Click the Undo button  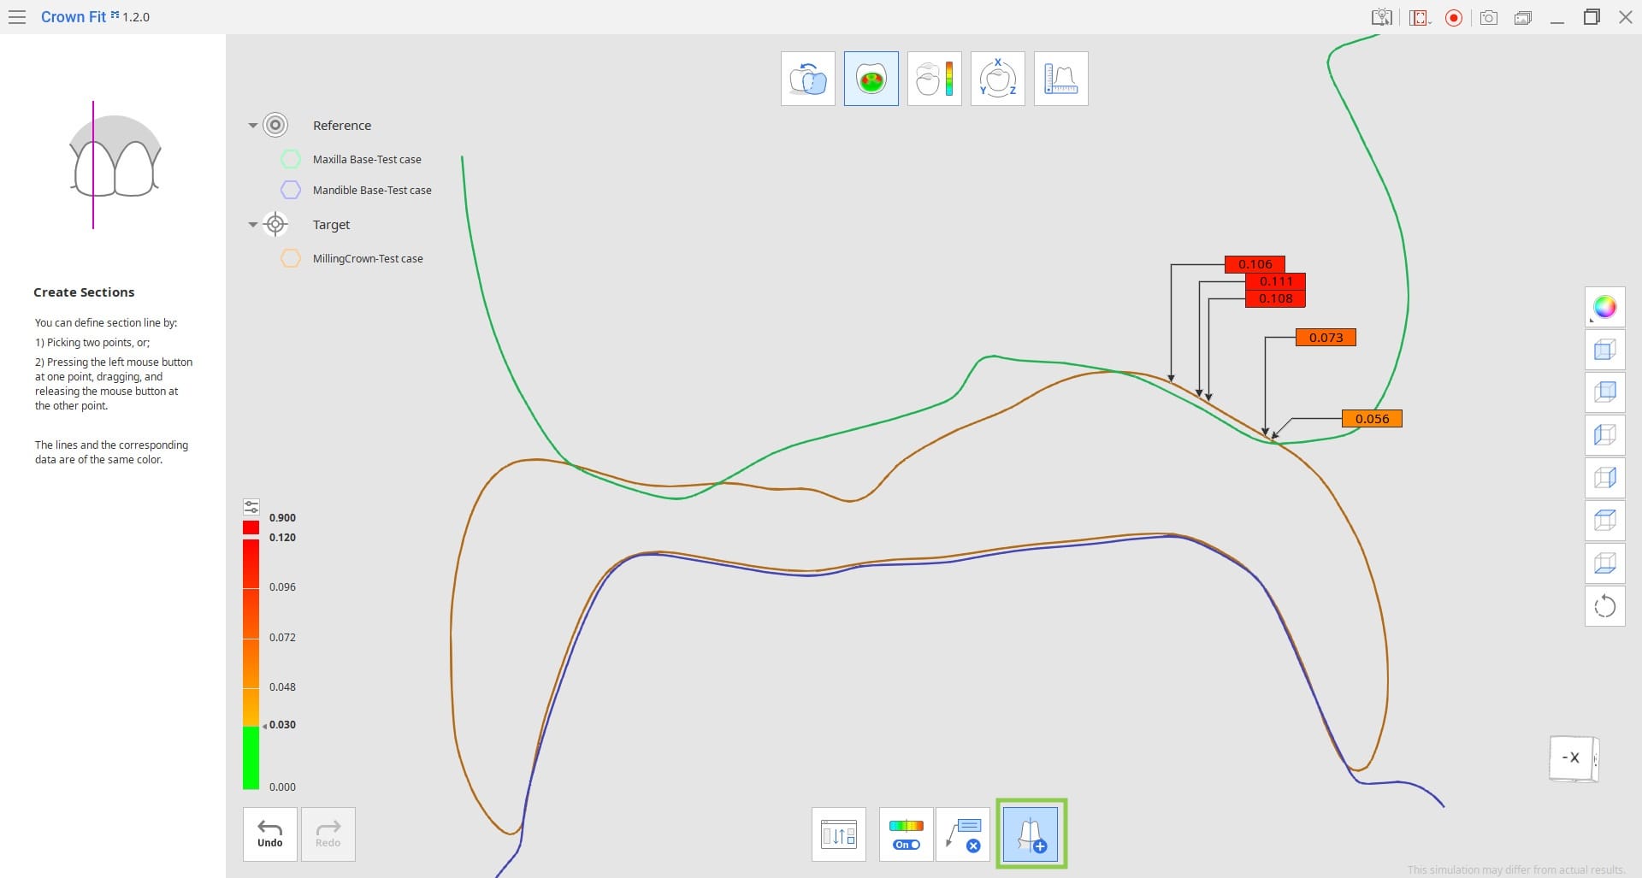pos(270,834)
